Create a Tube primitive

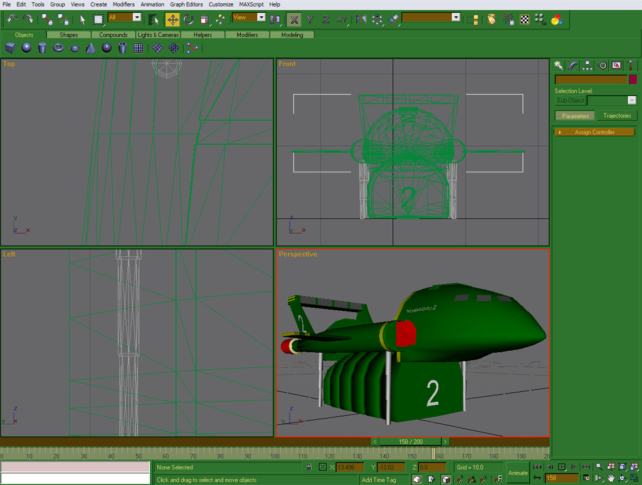click(x=122, y=48)
